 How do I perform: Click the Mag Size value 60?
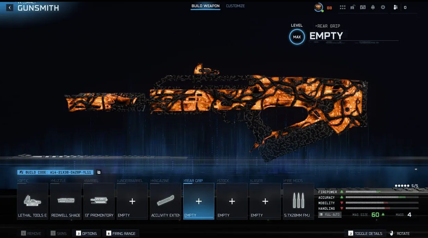coord(375,215)
